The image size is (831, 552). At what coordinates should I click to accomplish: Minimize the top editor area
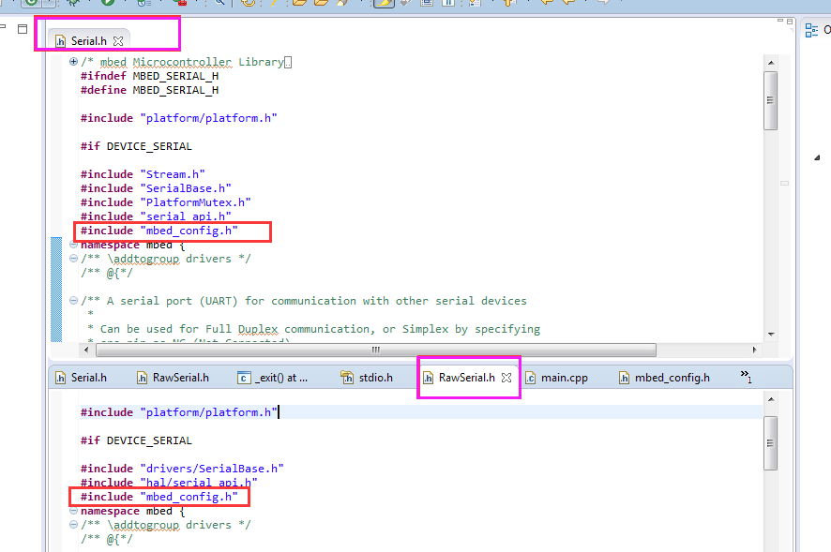(780, 21)
